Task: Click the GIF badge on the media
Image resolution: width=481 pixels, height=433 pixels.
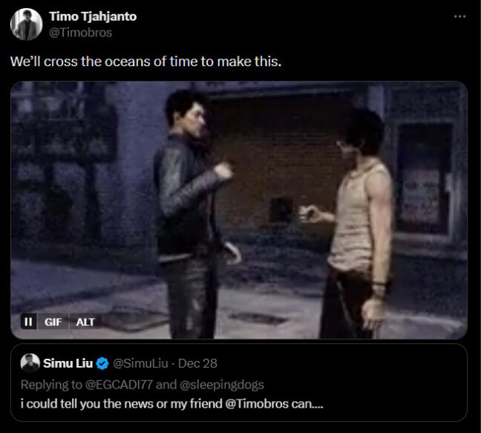Action: (x=53, y=322)
